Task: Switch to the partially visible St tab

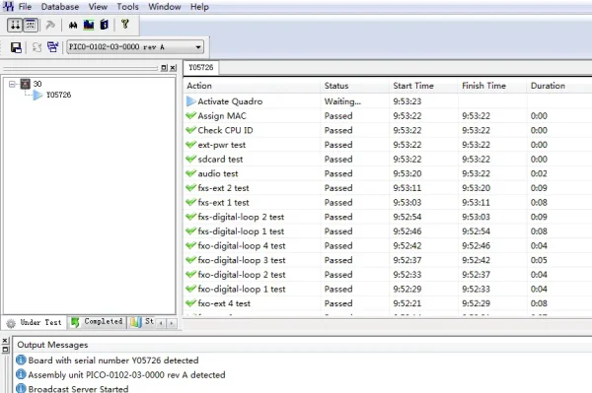Action: pos(142,322)
